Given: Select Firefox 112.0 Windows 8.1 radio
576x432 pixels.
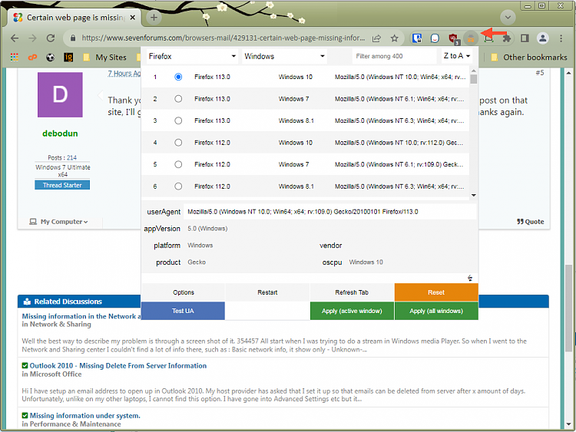Looking at the screenshot, I should point(178,186).
